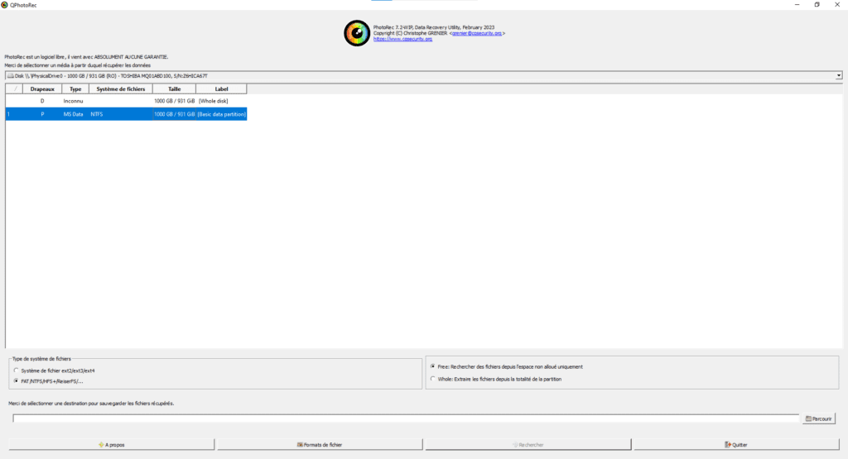Sort by the Drapeaux column header
The image size is (848, 459).
[42, 89]
